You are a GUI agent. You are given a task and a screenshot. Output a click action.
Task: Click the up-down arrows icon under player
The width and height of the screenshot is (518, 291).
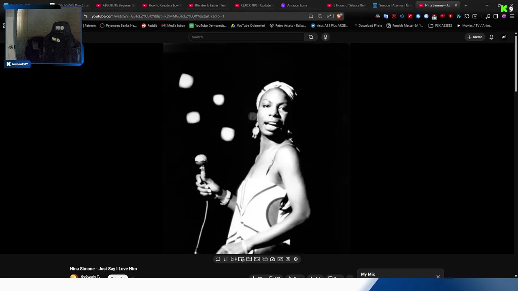(x=226, y=259)
